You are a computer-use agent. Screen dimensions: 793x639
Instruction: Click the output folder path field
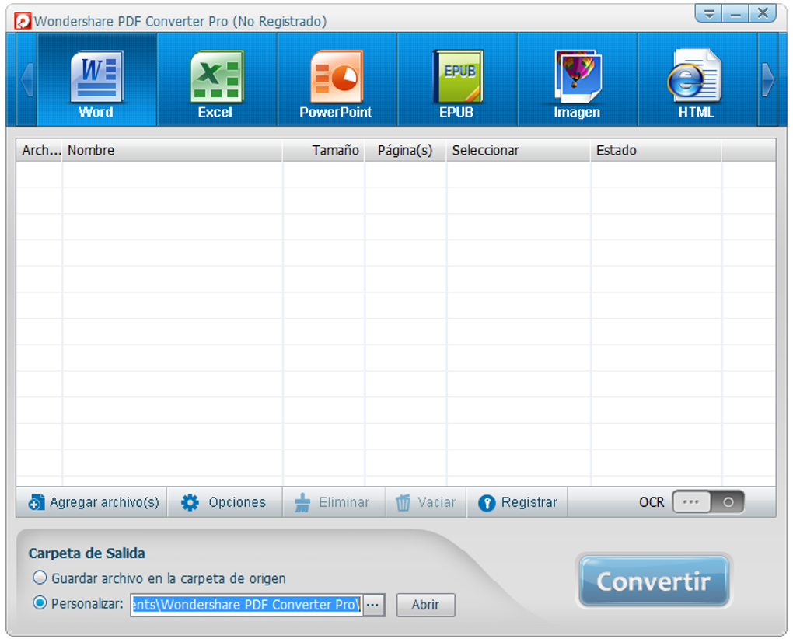point(246,605)
